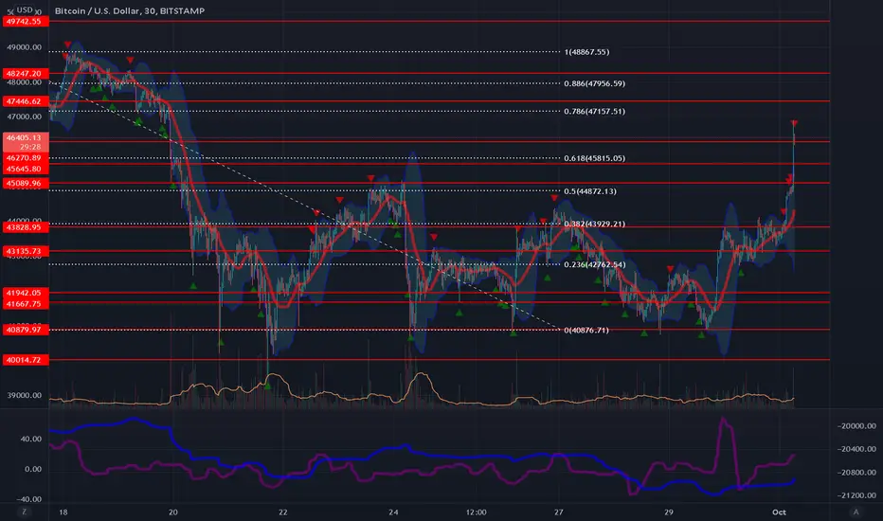The height and width of the screenshot is (521, 883).
Task: Select the 47446.62 red price label
Action: 26,101
